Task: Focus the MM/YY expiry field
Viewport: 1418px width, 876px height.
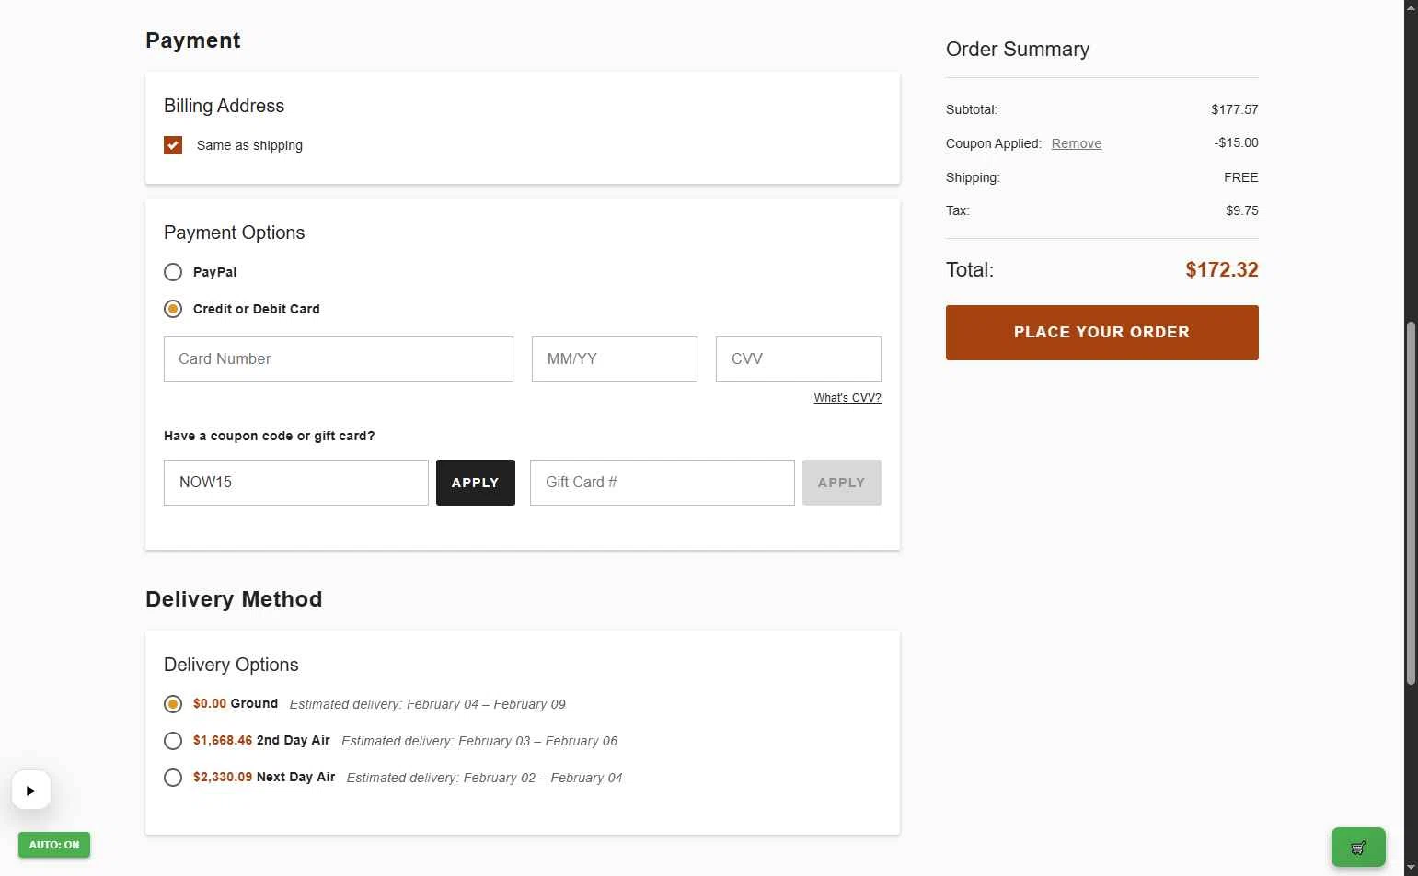Action: [x=615, y=359]
